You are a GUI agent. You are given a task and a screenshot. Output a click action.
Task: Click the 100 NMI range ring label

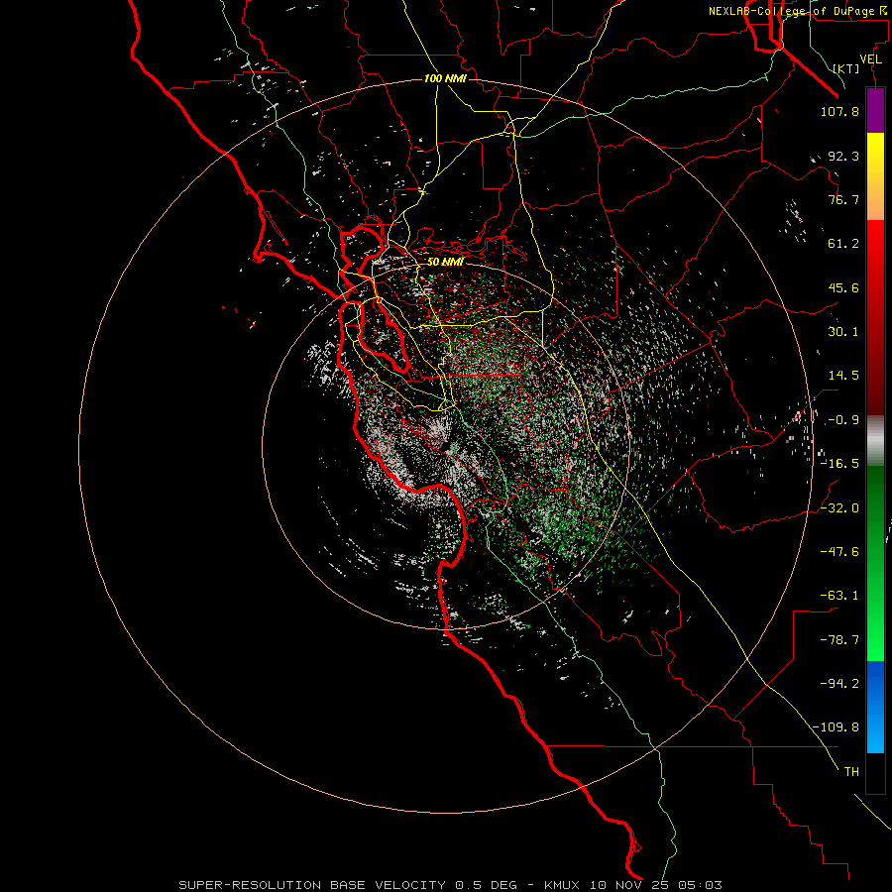coord(445,78)
